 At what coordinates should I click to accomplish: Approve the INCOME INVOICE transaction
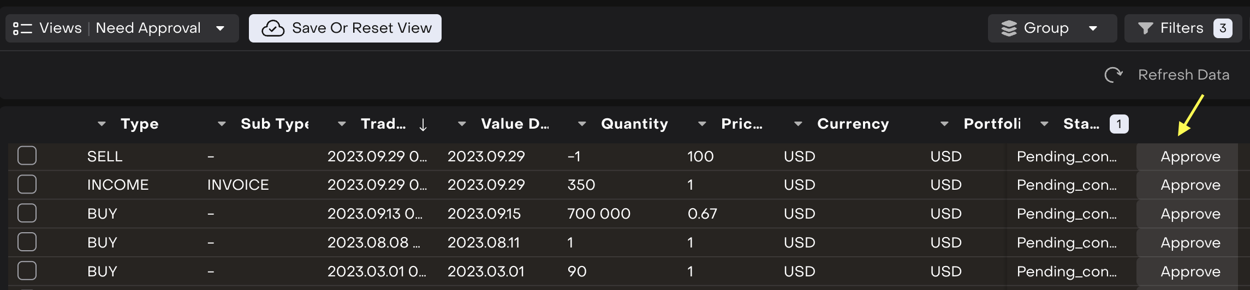coord(1190,185)
